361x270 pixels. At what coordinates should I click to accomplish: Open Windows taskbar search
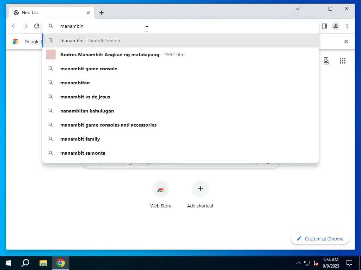25,263
